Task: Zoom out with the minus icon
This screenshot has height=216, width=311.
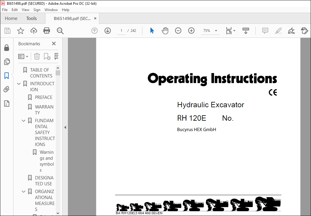Action: click(178, 31)
